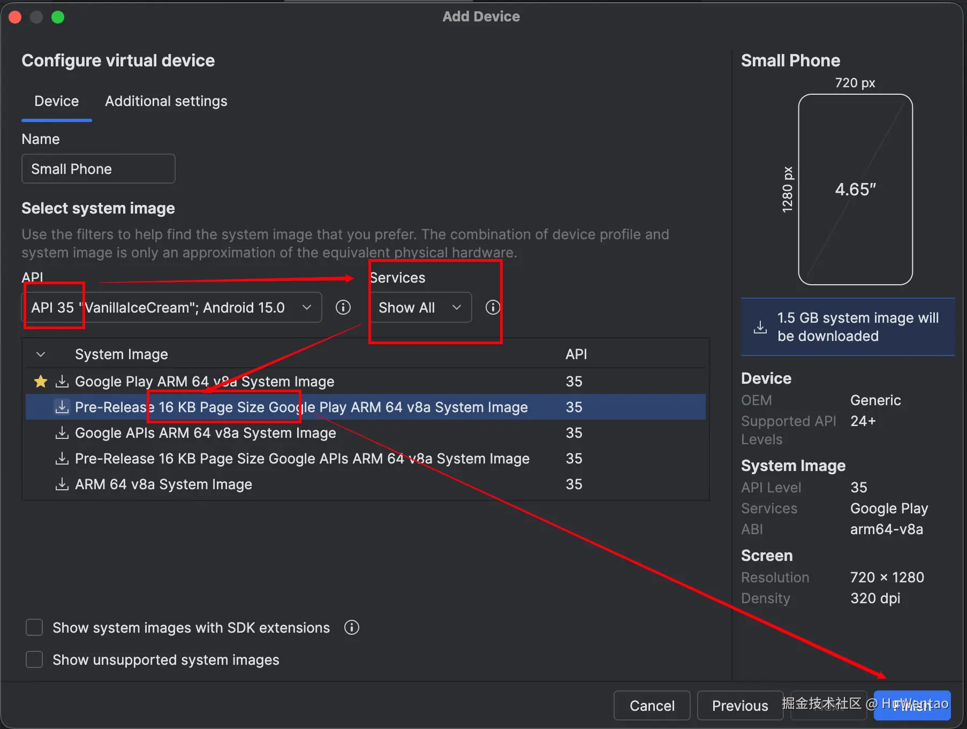The height and width of the screenshot is (729, 967).
Task: Click download icon for Google Play ARM 64 image
Action: tap(62, 382)
